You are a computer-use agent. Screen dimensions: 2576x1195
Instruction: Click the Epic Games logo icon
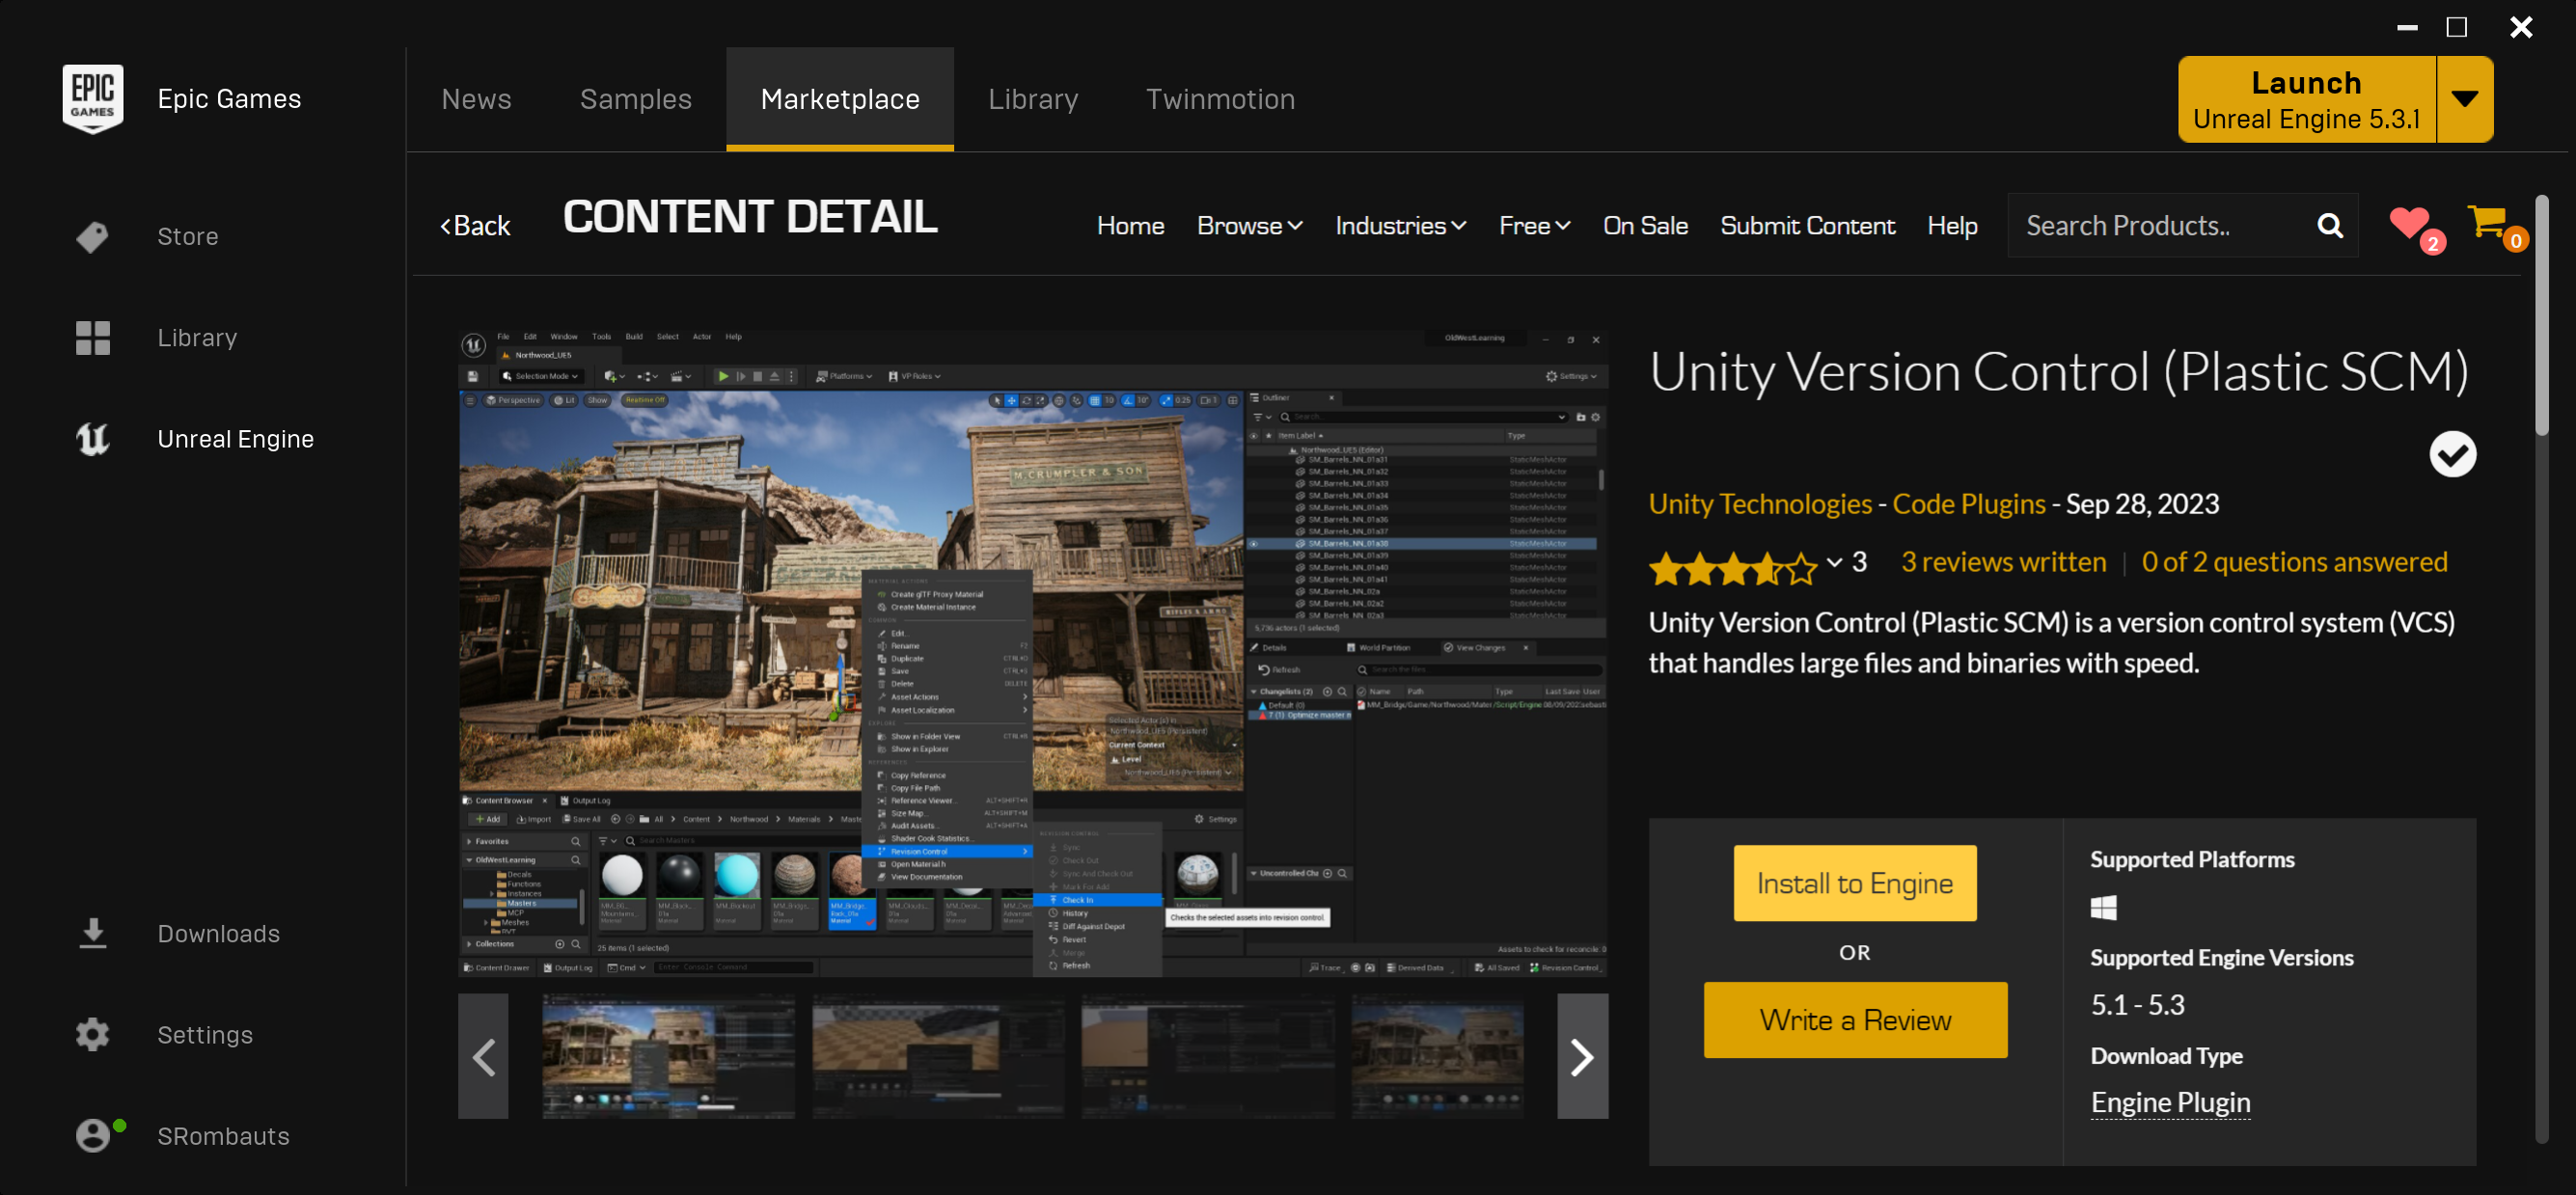(x=92, y=98)
